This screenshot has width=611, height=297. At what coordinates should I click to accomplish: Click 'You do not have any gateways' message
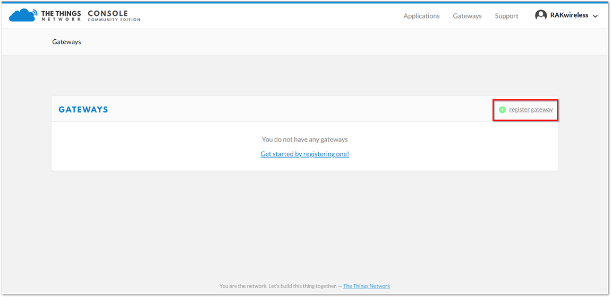[305, 139]
